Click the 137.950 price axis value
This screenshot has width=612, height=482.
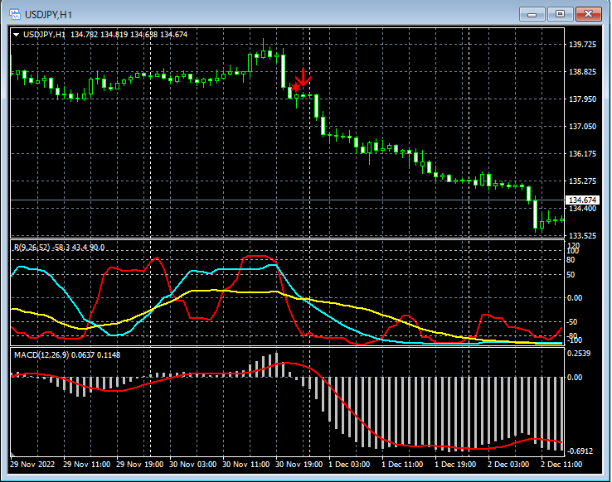[x=582, y=99]
